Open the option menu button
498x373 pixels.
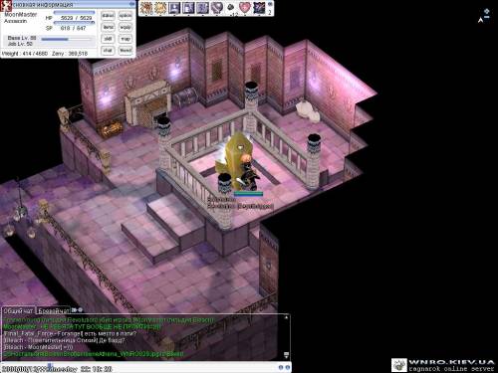coord(125,16)
